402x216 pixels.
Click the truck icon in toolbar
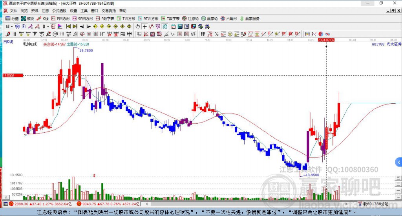tap(207, 26)
